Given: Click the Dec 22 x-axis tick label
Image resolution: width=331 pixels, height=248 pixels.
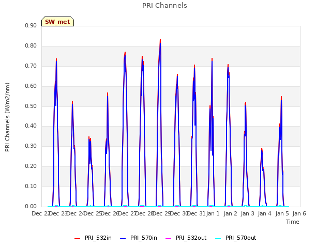Looking at the screenshot, I should coord(40,213).
